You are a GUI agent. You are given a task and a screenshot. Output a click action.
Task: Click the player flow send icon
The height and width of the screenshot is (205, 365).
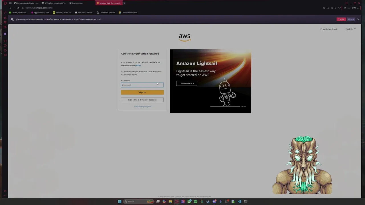(336, 8)
